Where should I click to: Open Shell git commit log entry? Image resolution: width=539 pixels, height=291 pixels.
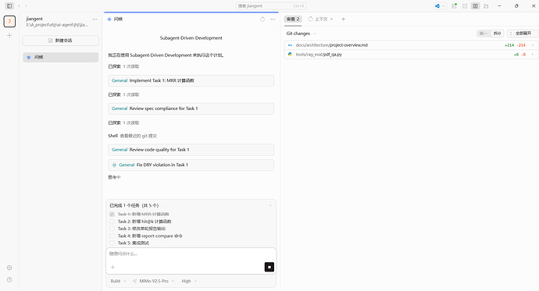[132, 136]
